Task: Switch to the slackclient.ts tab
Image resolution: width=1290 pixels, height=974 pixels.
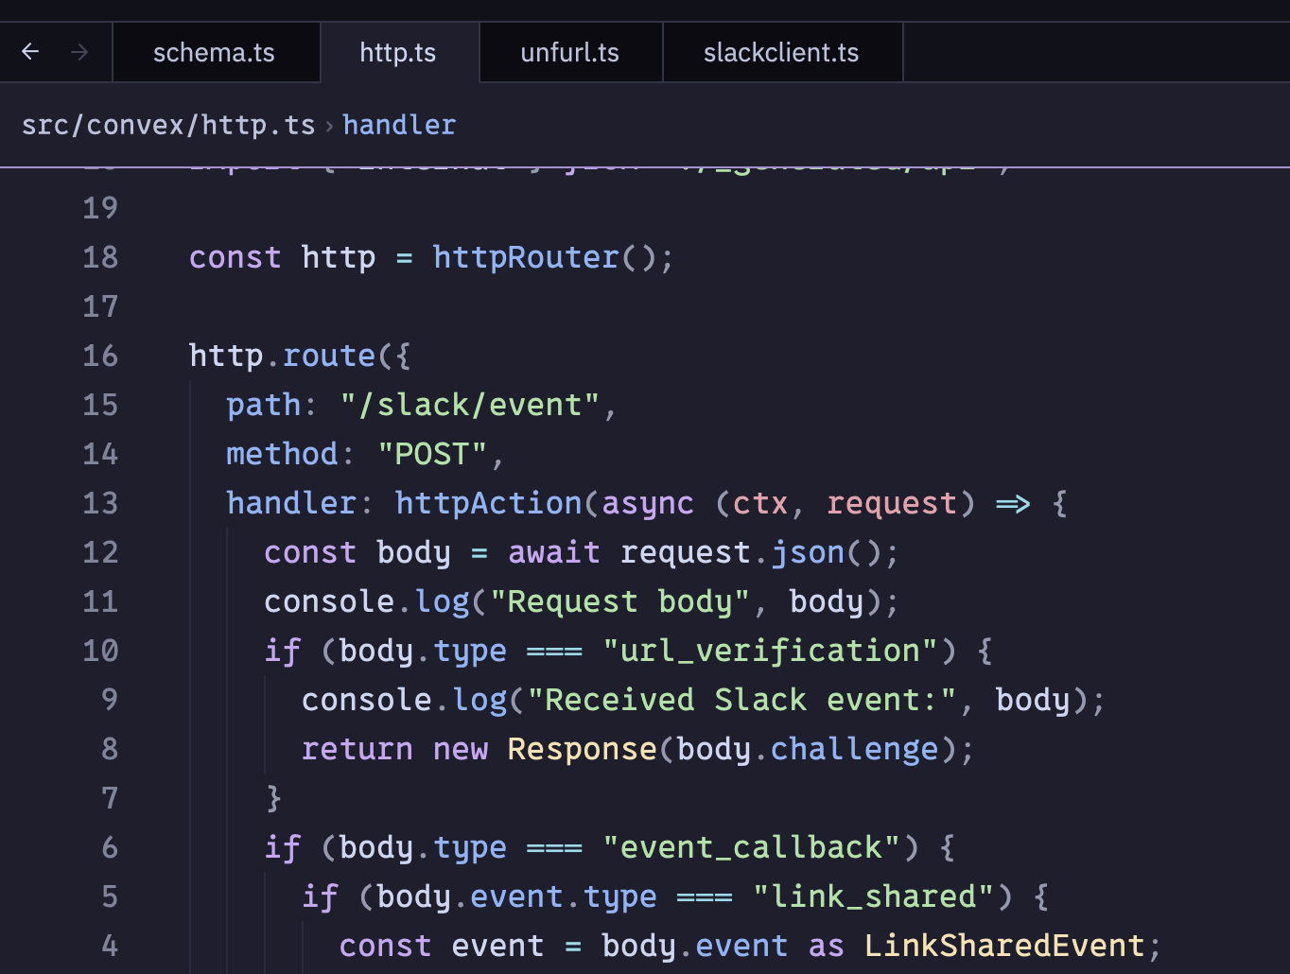Action: point(780,53)
